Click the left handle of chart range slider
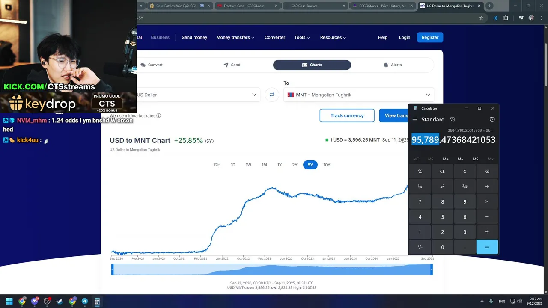This screenshot has height=308, width=548. point(113,269)
